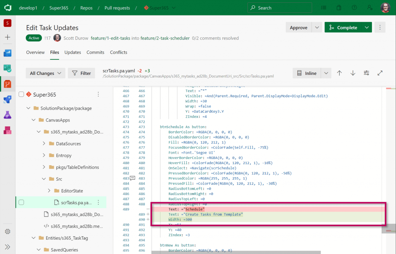Expand the Entropy folder
The height and width of the screenshot is (254, 396).
click(44, 155)
